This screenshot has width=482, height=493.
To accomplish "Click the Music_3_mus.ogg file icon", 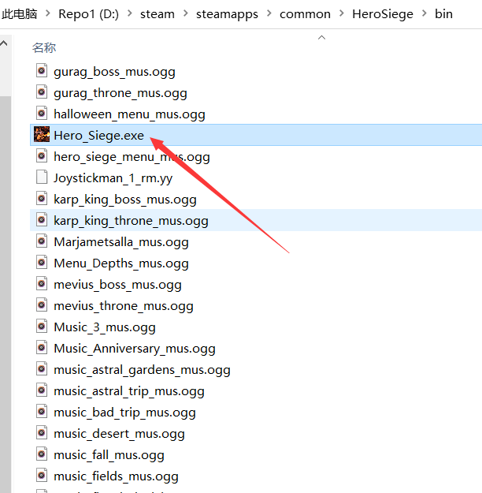I will [x=42, y=326].
